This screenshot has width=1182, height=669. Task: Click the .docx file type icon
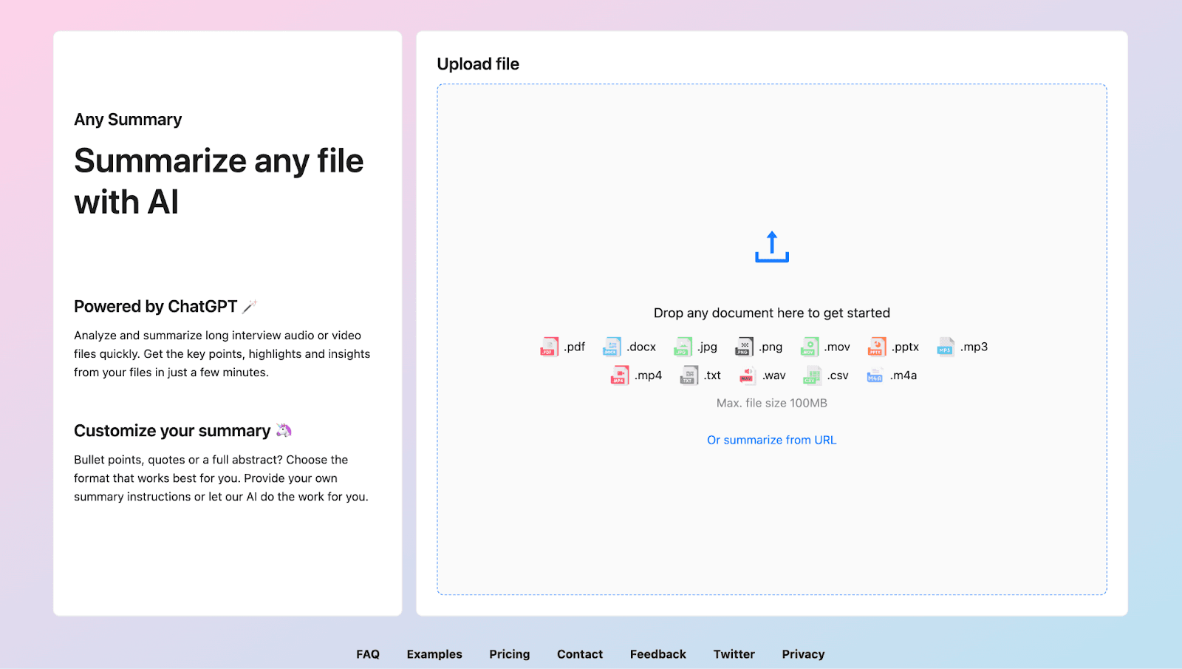612,347
